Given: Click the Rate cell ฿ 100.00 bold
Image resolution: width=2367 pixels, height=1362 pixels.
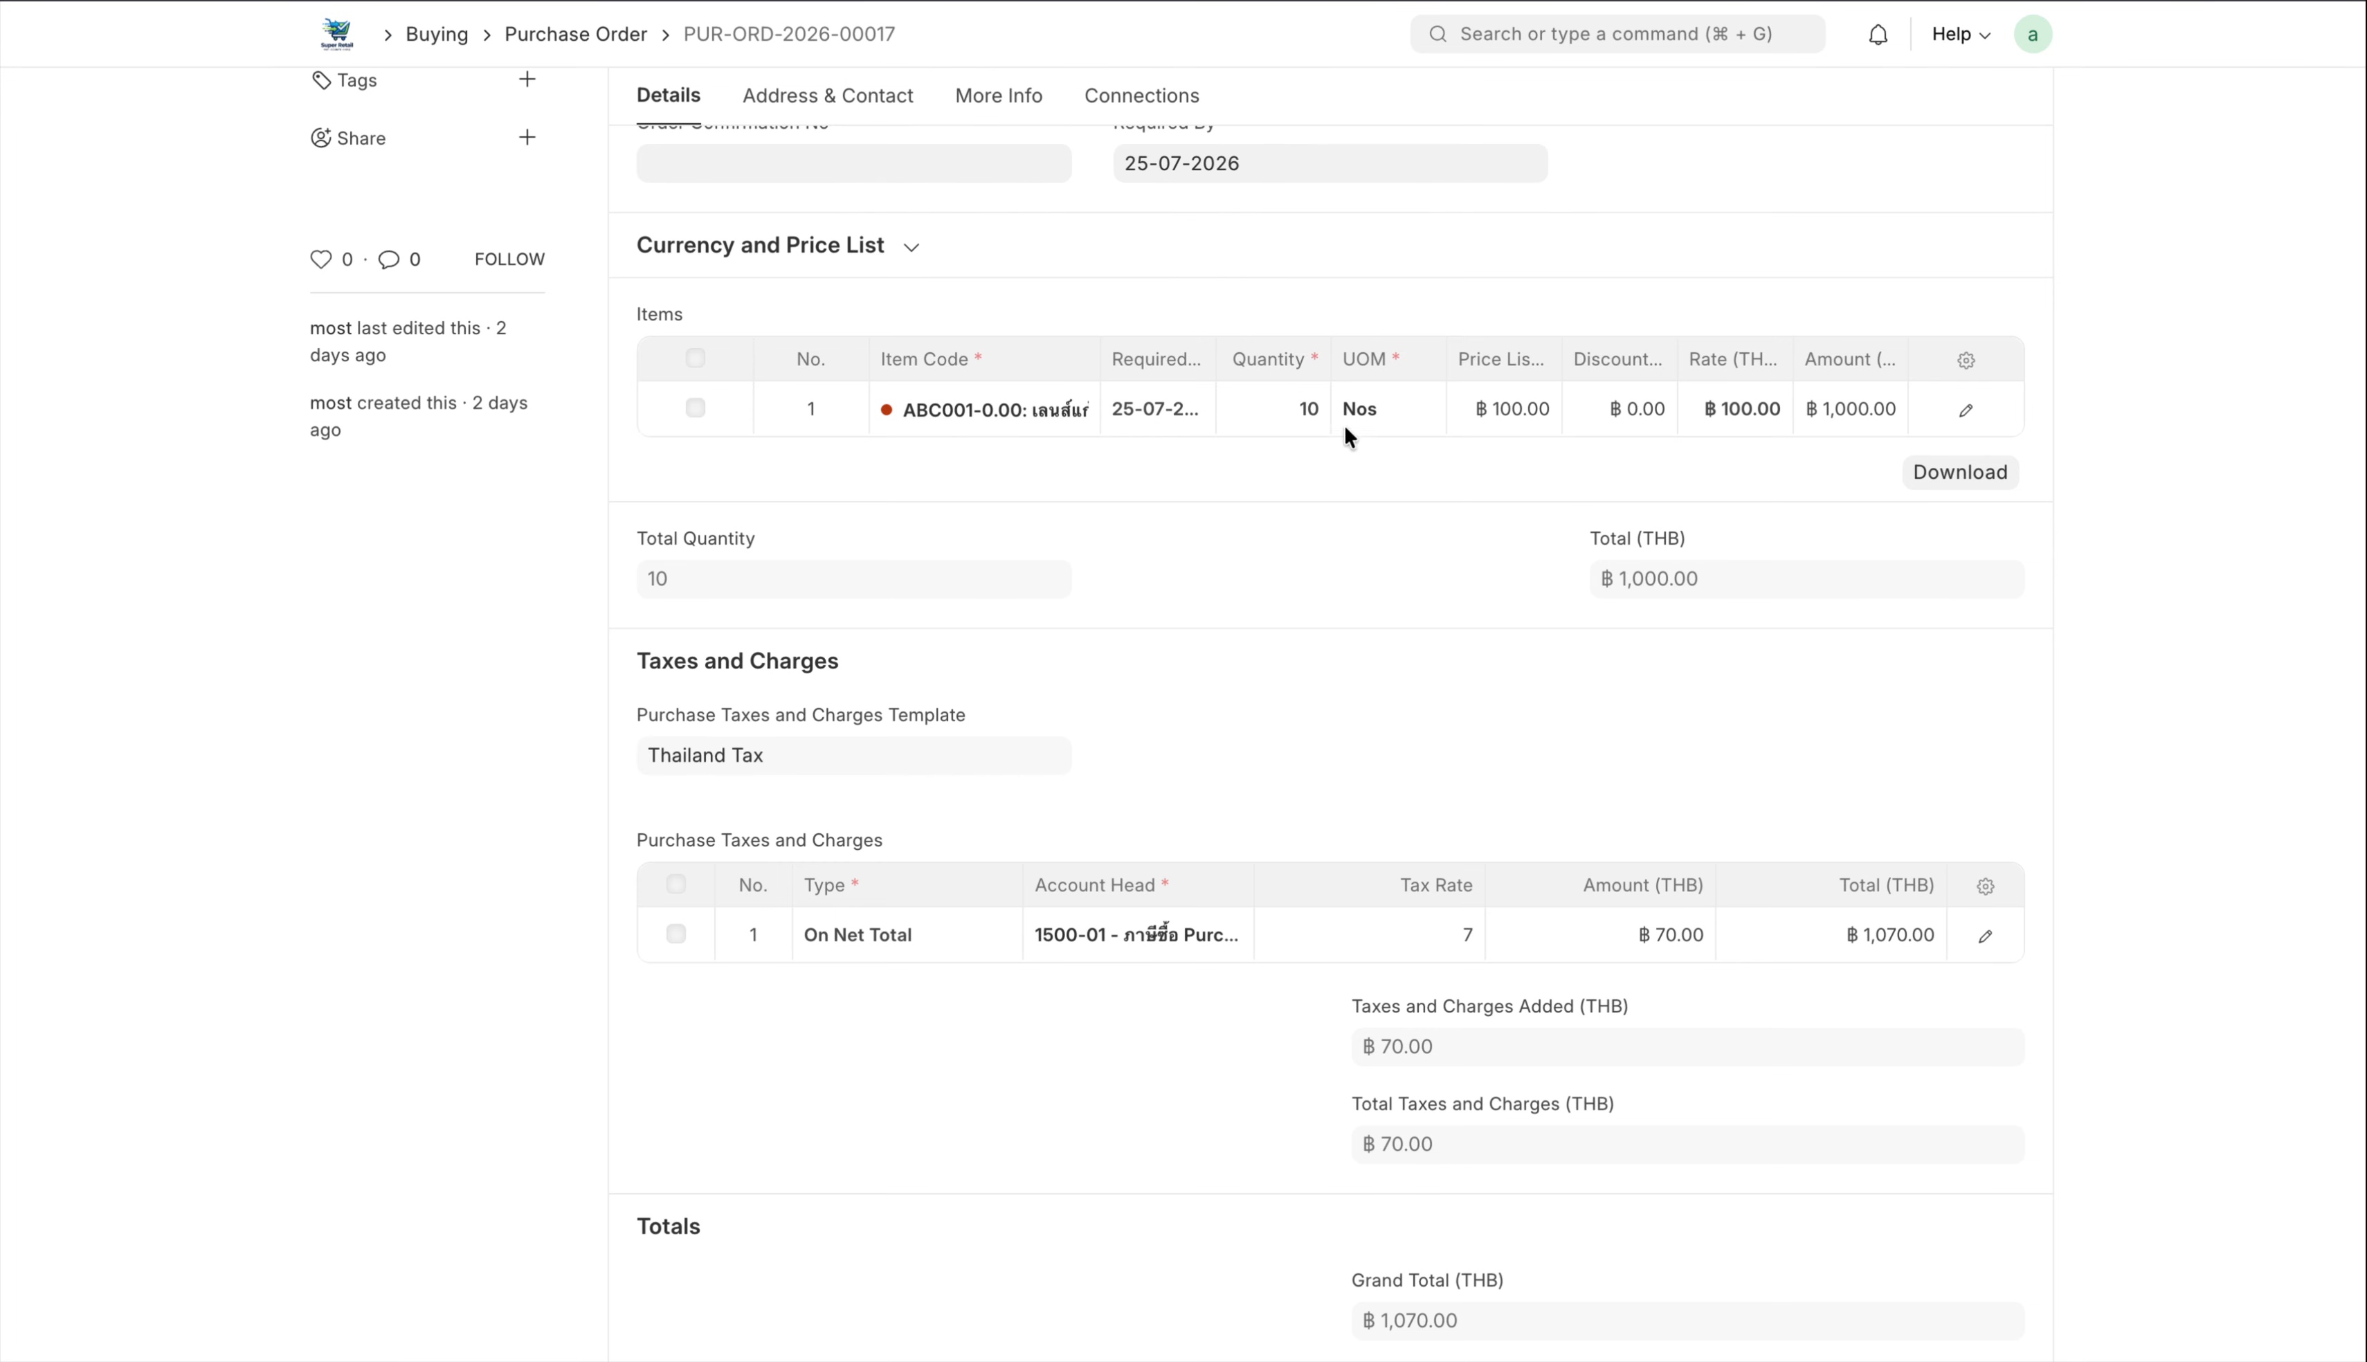Looking at the screenshot, I should [1736, 409].
